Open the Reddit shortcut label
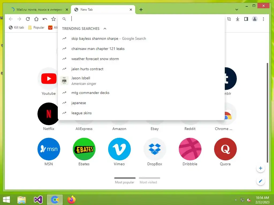Screen dimensions: 274x205 coord(190,129)
